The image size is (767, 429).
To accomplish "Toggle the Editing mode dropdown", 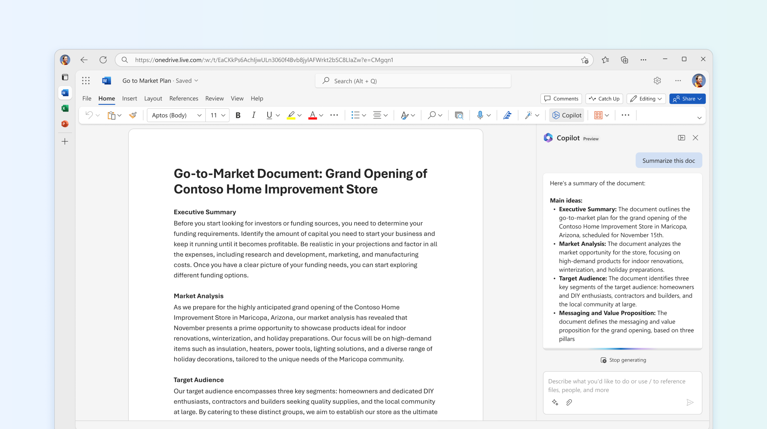I will (x=647, y=98).
